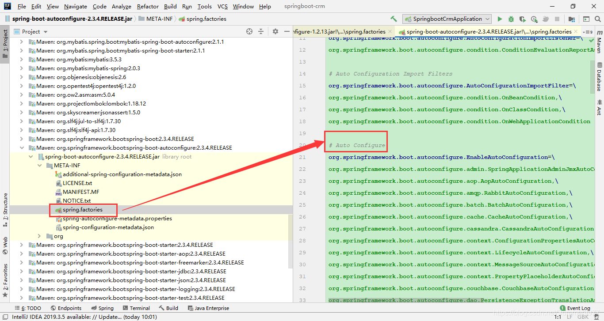Open the Database side panel
The image size is (604, 321).
(x=599, y=78)
